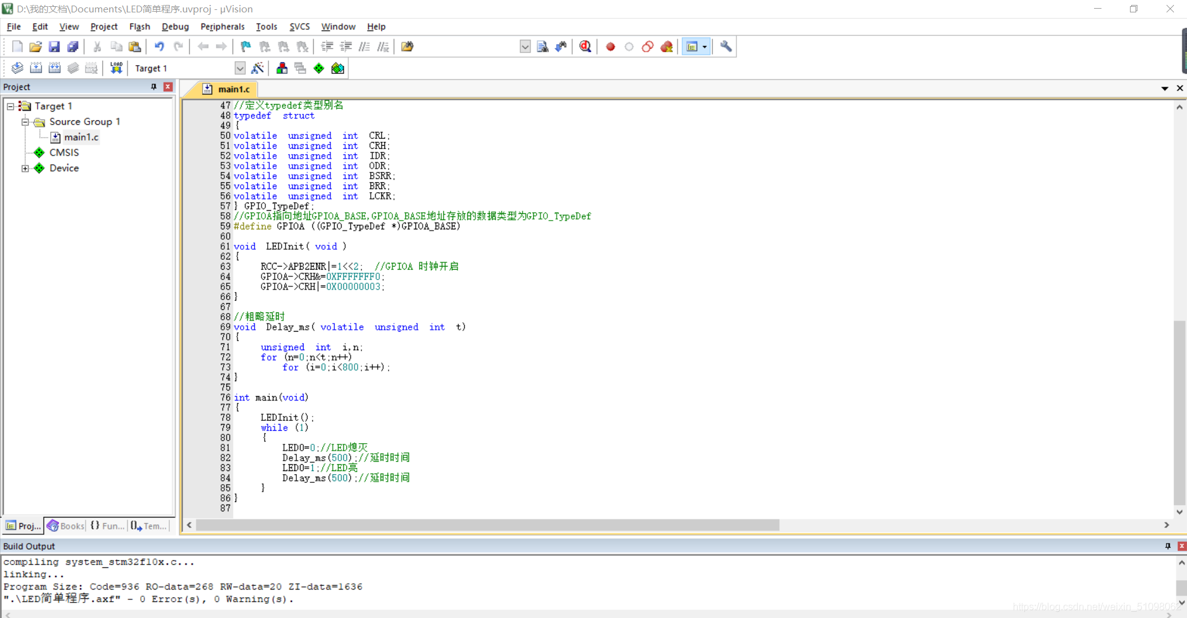Click the Download to flash LOAD icon
This screenshot has width=1187, height=618.
click(x=116, y=68)
